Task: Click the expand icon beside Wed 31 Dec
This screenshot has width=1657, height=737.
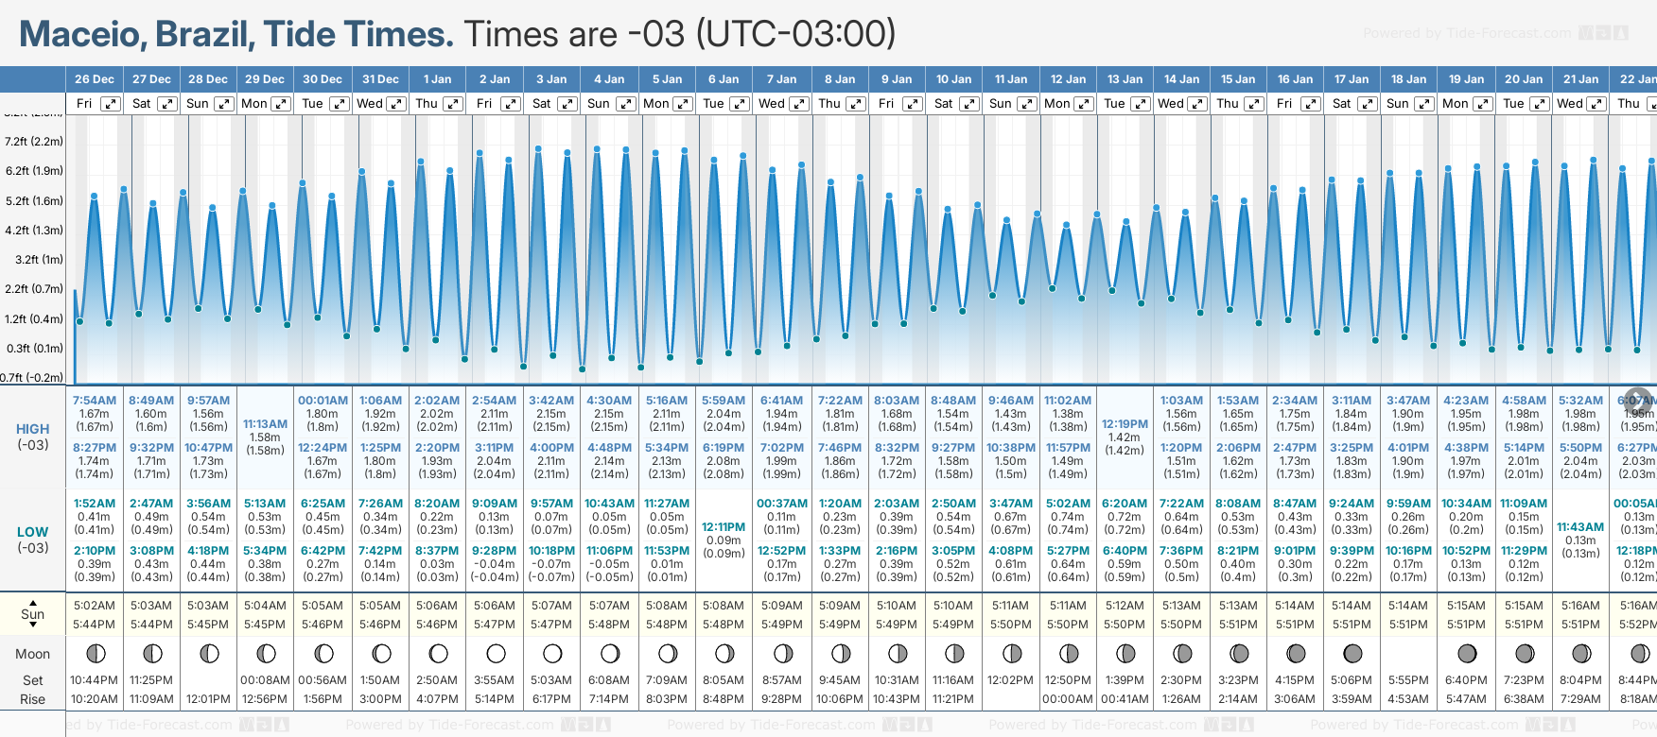Action: [396, 104]
